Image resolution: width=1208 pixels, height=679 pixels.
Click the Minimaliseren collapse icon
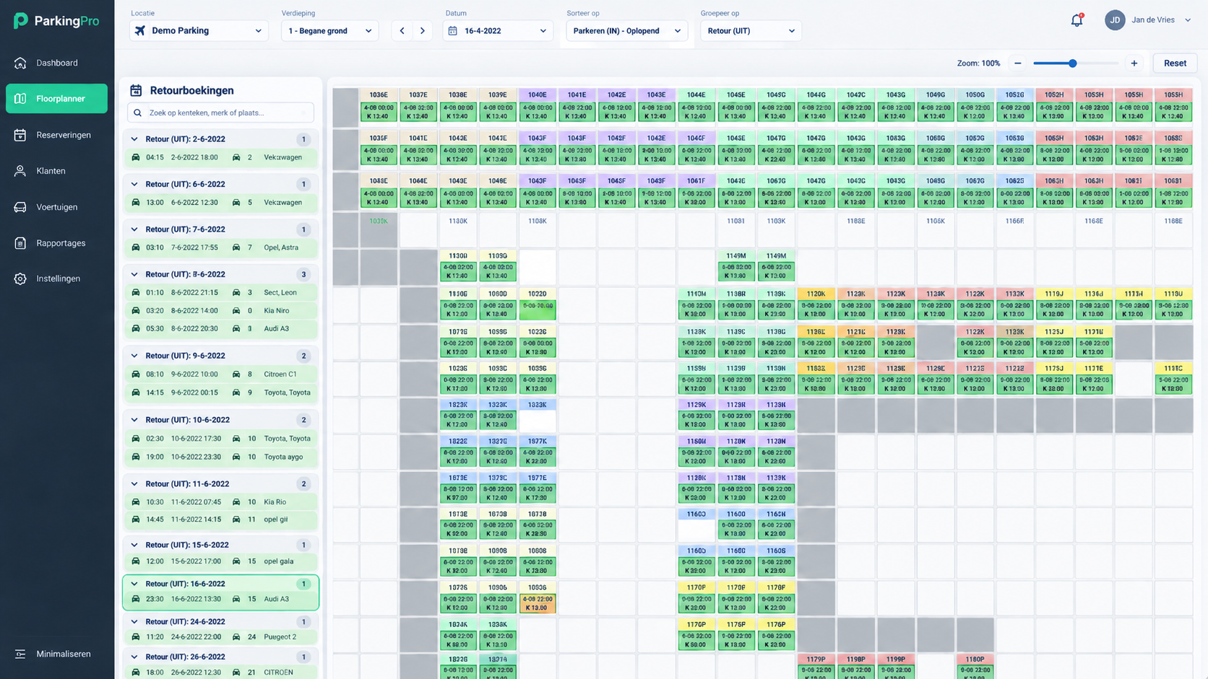coord(20,654)
